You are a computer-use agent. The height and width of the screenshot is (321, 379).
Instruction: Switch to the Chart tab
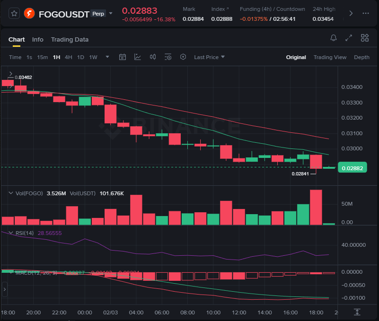click(17, 40)
